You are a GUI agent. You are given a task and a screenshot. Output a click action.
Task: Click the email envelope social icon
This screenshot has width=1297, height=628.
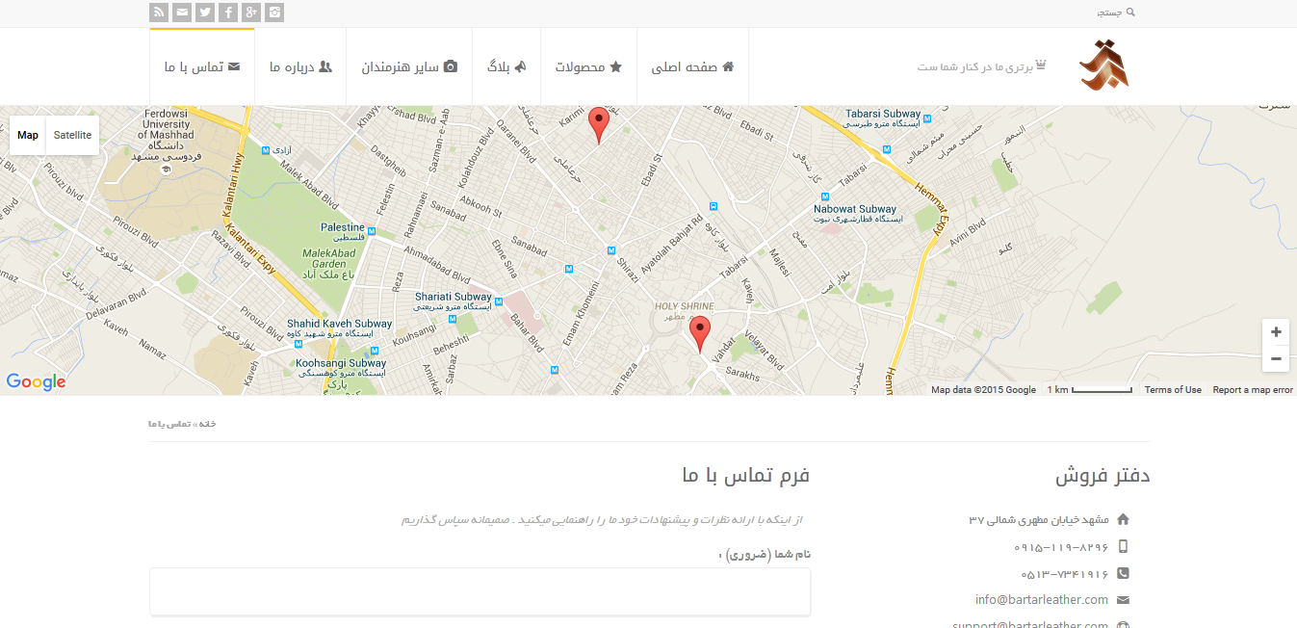coord(182,13)
